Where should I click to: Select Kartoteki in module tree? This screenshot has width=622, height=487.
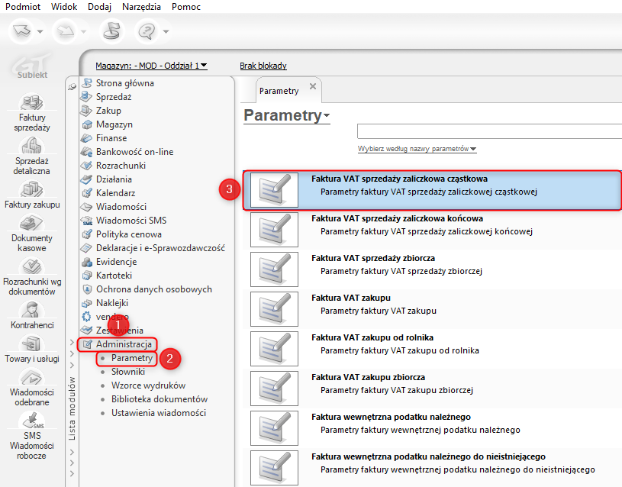pyautogui.click(x=114, y=275)
